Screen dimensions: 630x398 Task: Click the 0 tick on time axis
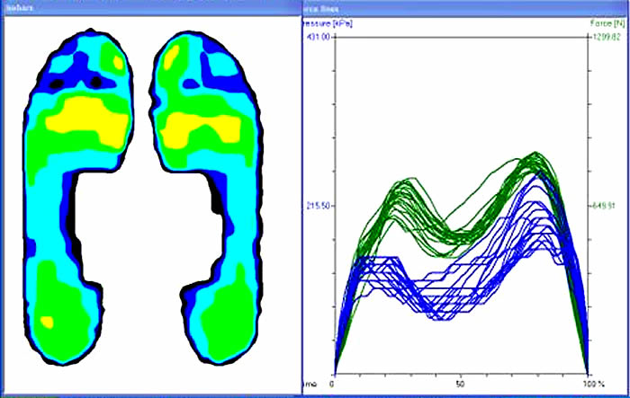(333, 383)
